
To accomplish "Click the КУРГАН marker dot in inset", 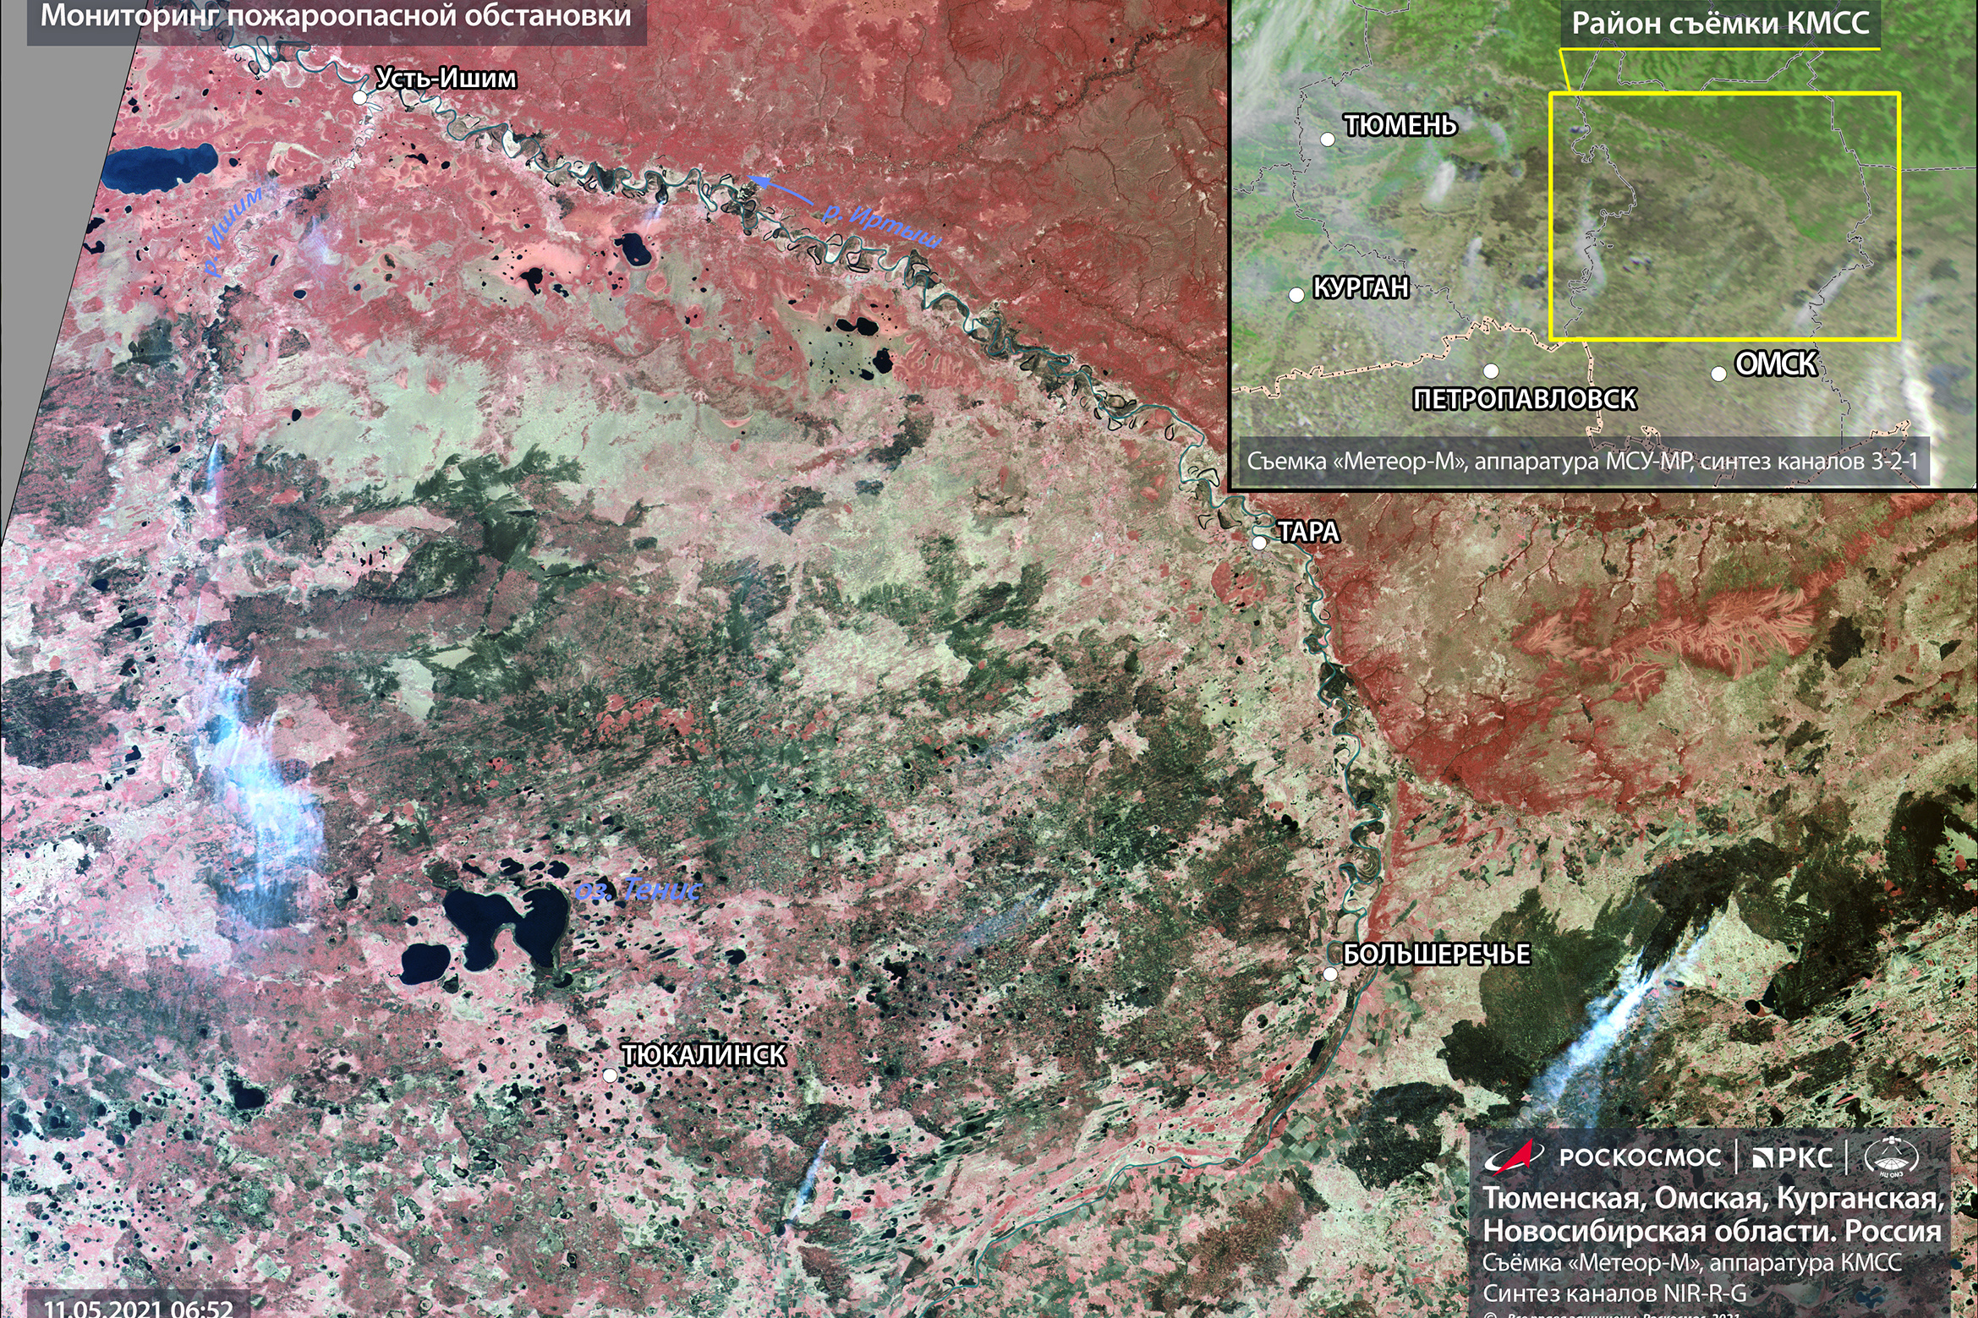I will tap(1296, 295).
